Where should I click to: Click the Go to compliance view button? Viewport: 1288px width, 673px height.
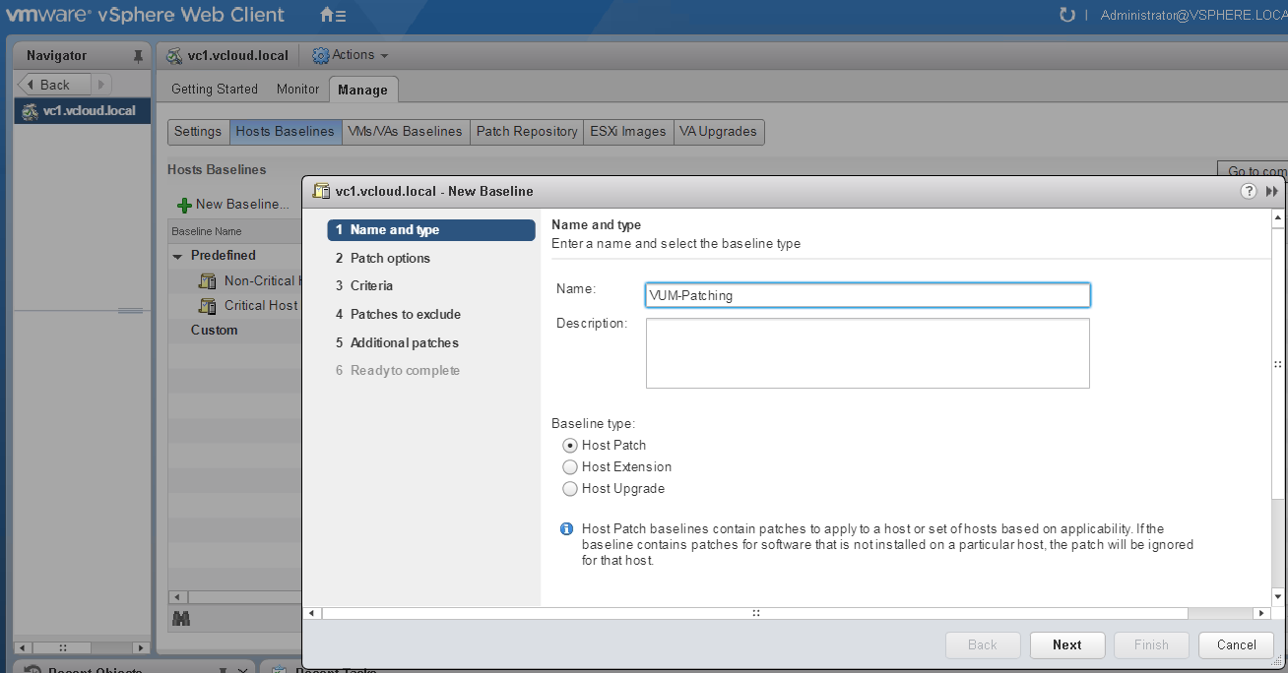1253,171
